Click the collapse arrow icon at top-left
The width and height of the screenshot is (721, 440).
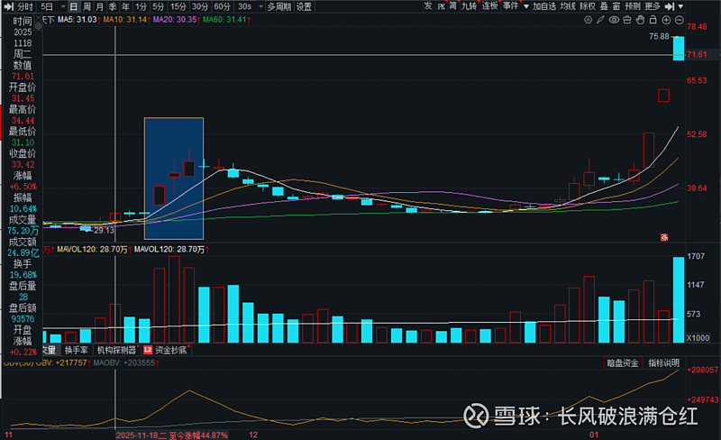point(7,5)
